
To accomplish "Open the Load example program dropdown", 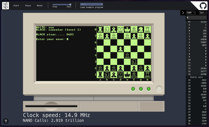I will [x=92, y=4].
